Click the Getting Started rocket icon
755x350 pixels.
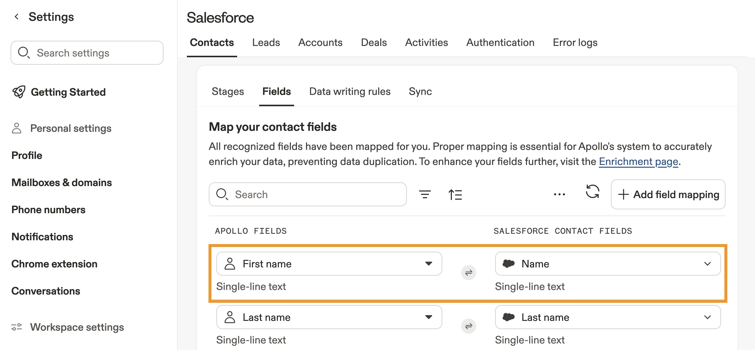[19, 92]
